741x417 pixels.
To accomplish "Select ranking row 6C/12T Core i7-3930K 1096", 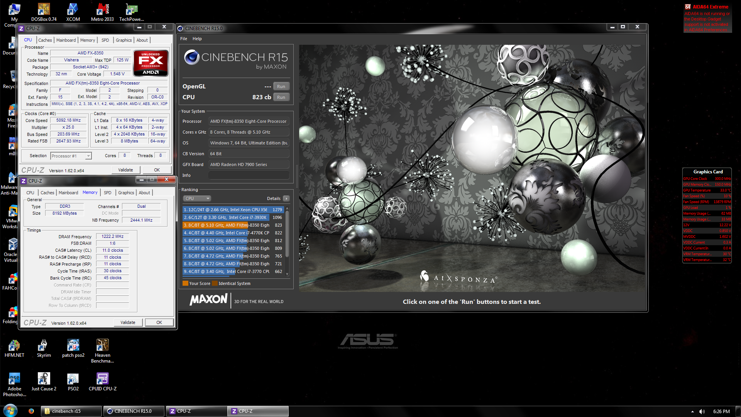I will tap(233, 217).
